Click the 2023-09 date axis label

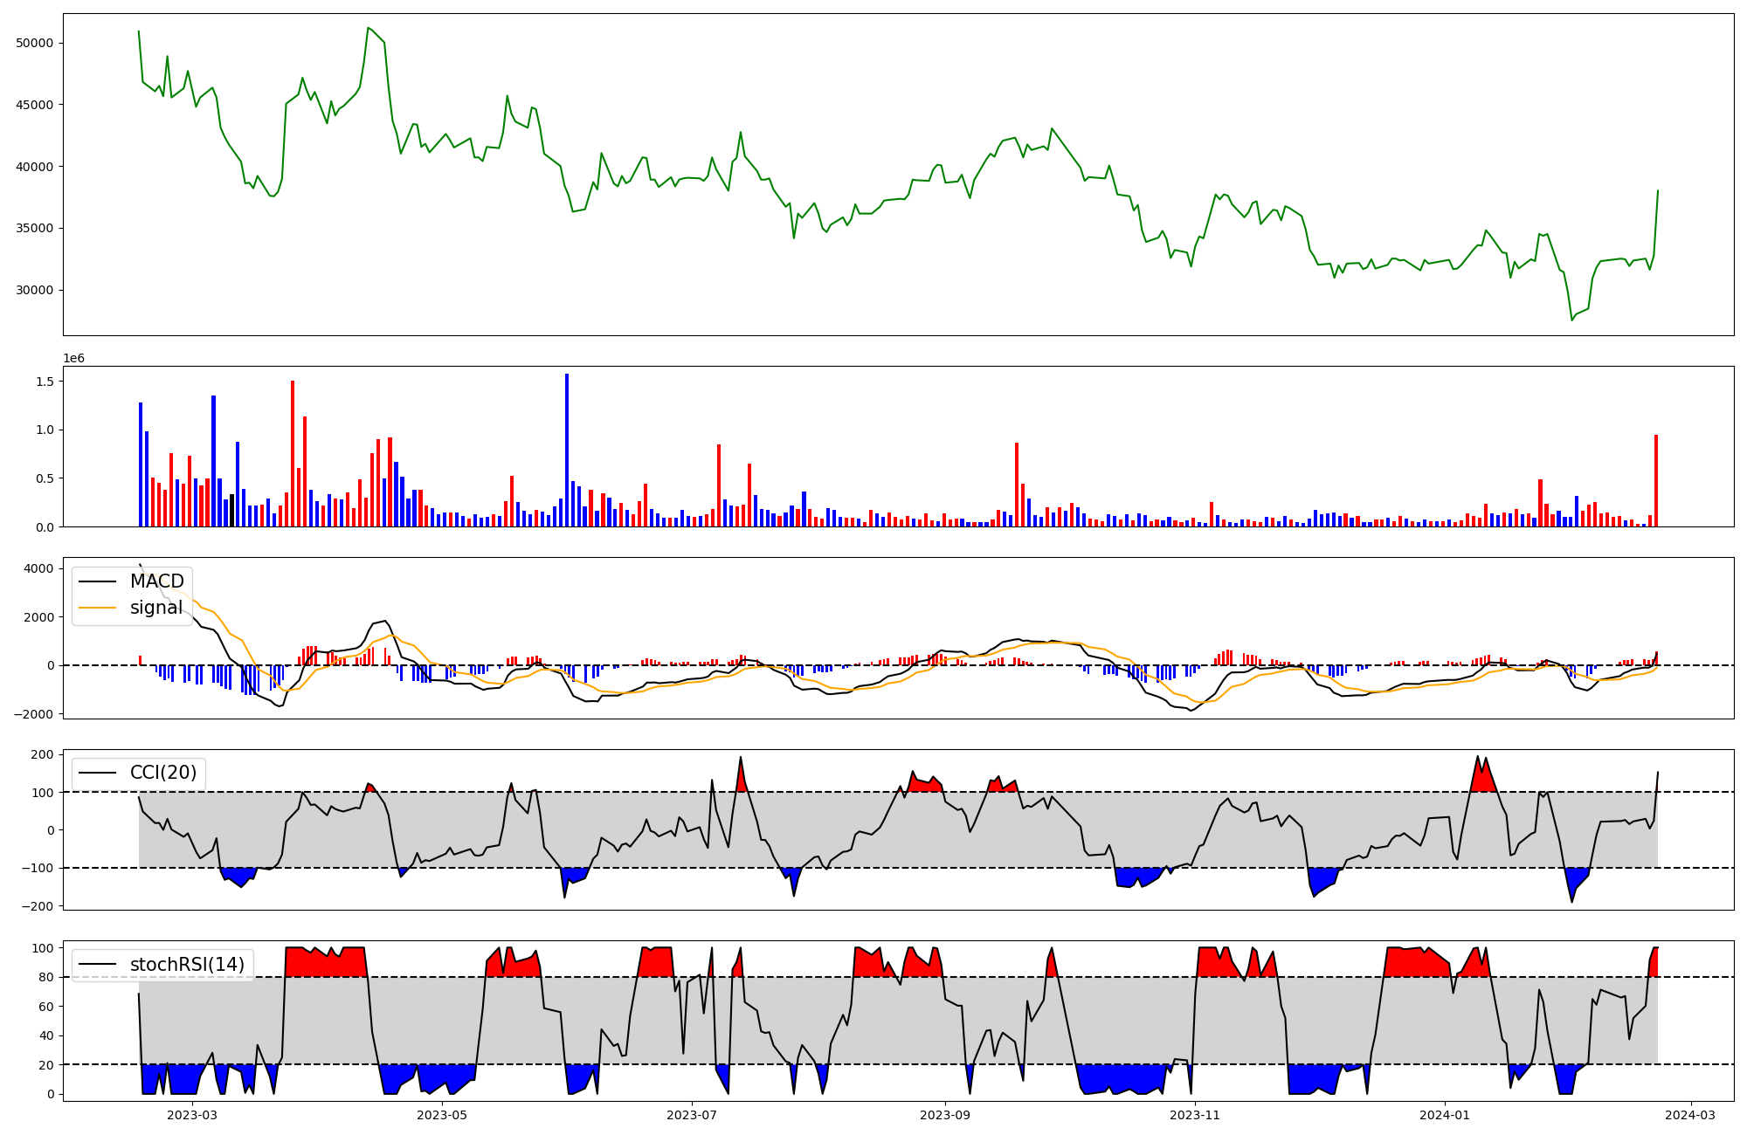(x=945, y=1115)
